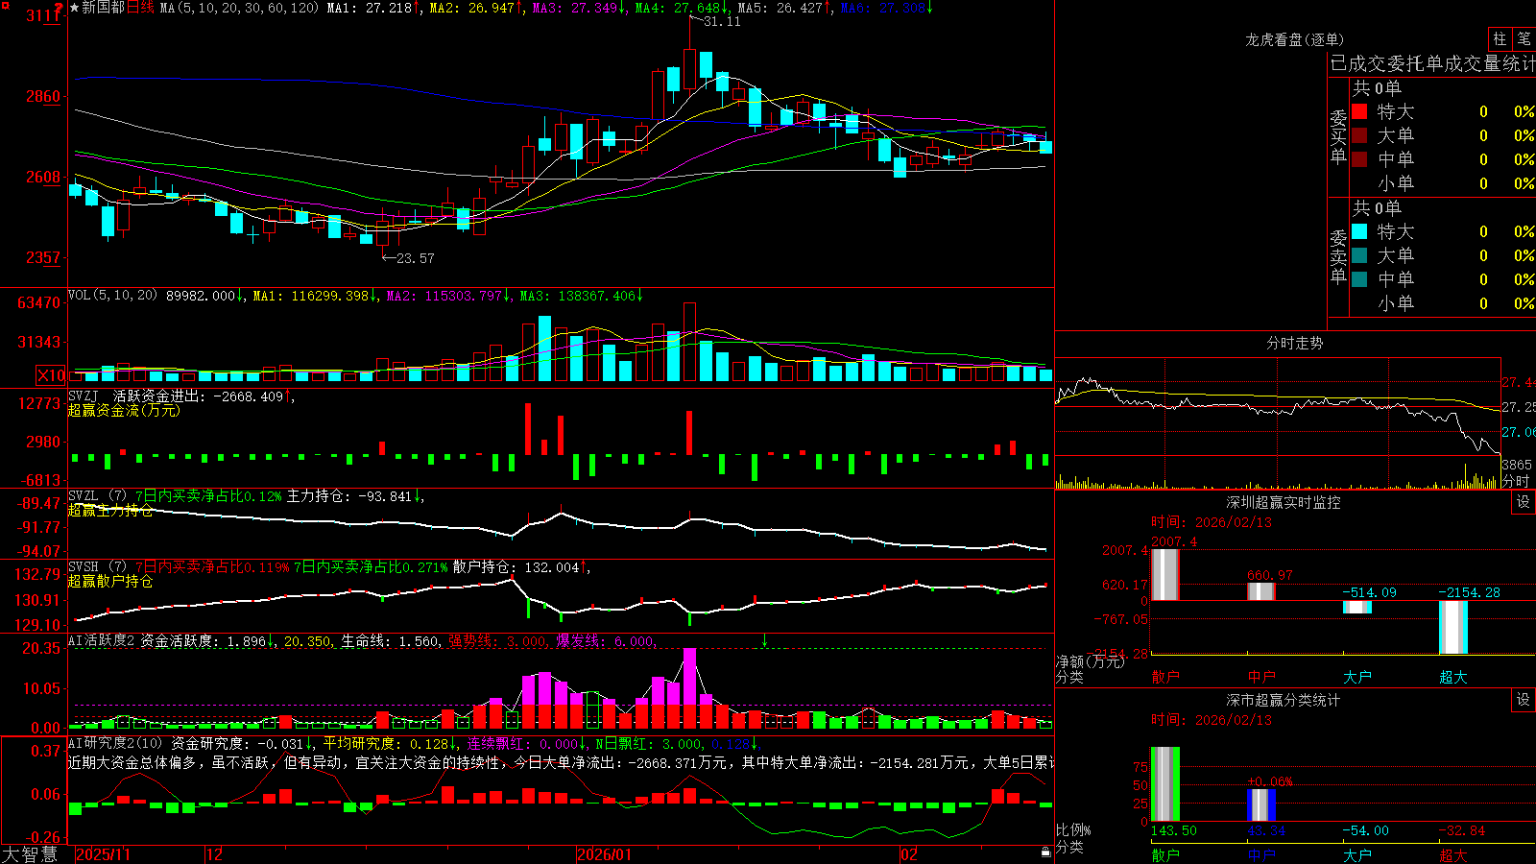Image resolution: width=1536 pixels, height=864 pixels.
Task: Click the 中户 bar valued 660.97
Action: pyautogui.click(x=1260, y=591)
